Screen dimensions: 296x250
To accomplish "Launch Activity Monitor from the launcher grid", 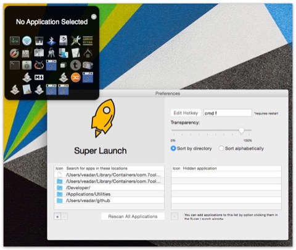I will tap(15, 41).
